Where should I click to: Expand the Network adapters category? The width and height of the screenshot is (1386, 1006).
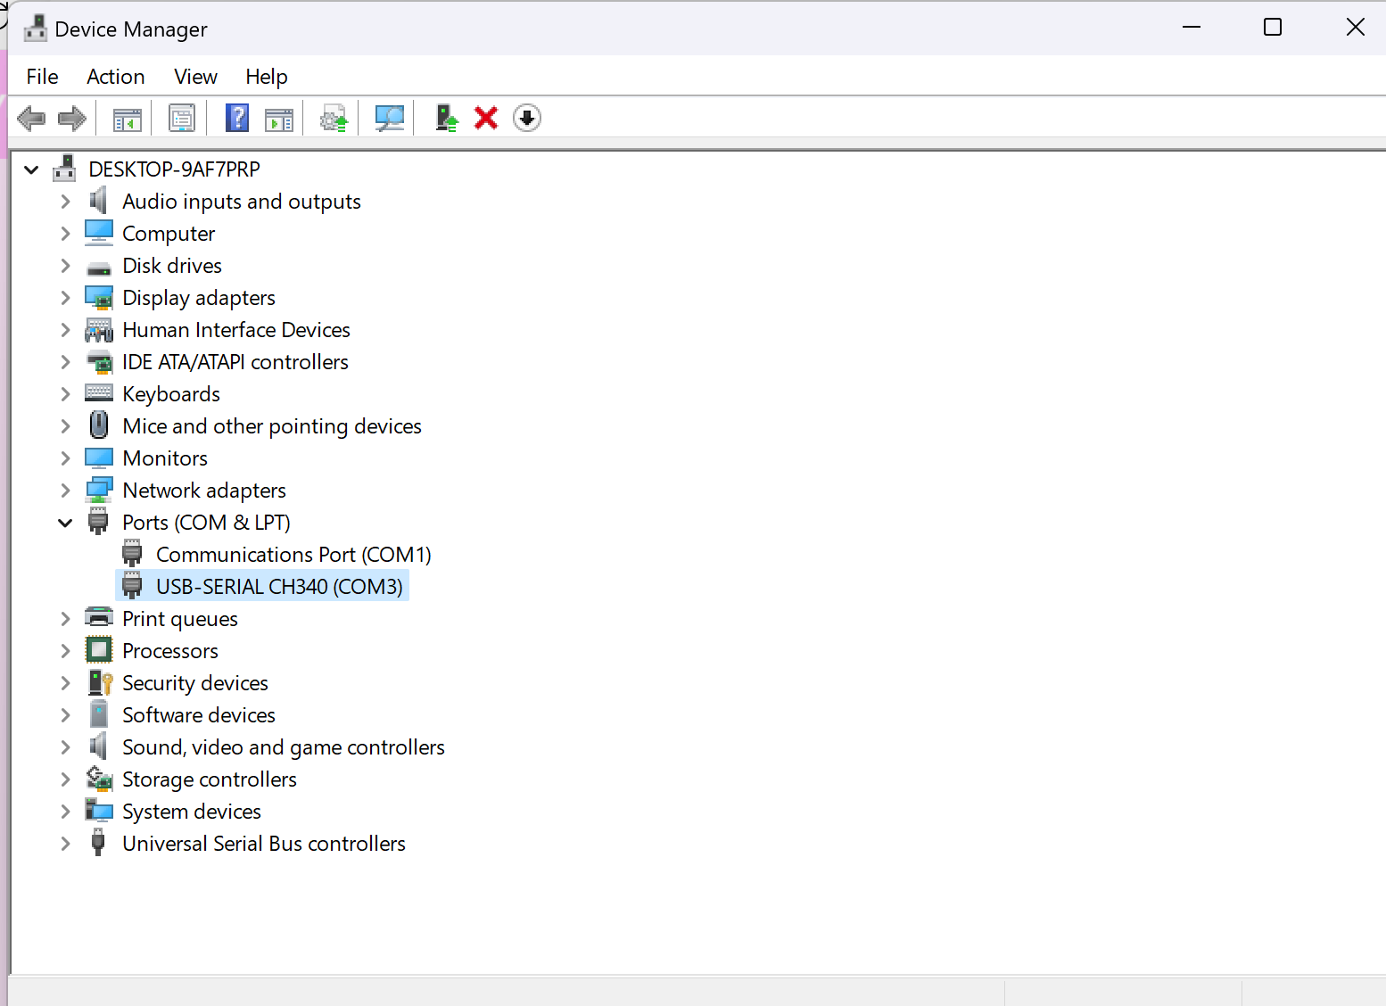point(65,491)
